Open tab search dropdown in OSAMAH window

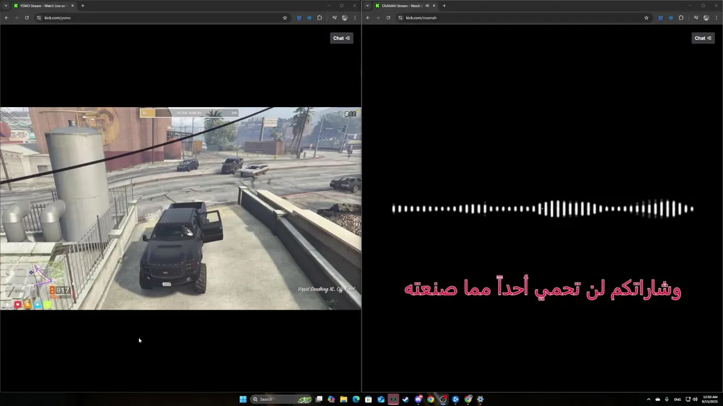367,6
